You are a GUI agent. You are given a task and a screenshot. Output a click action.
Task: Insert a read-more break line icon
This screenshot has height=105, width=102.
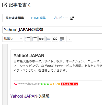tap(48, 39)
